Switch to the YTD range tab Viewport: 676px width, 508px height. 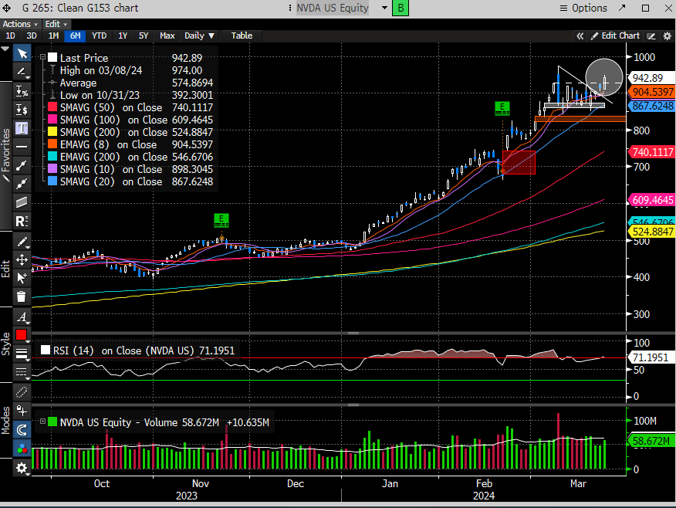coord(99,36)
